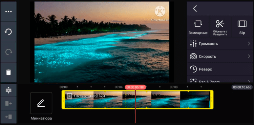Delete the clip with the trash icon
The width and height of the screenshot is (254, 125).
(8, 72)
